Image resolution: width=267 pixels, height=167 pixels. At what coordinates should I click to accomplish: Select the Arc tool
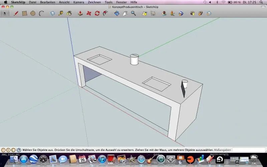coord(41,14)
